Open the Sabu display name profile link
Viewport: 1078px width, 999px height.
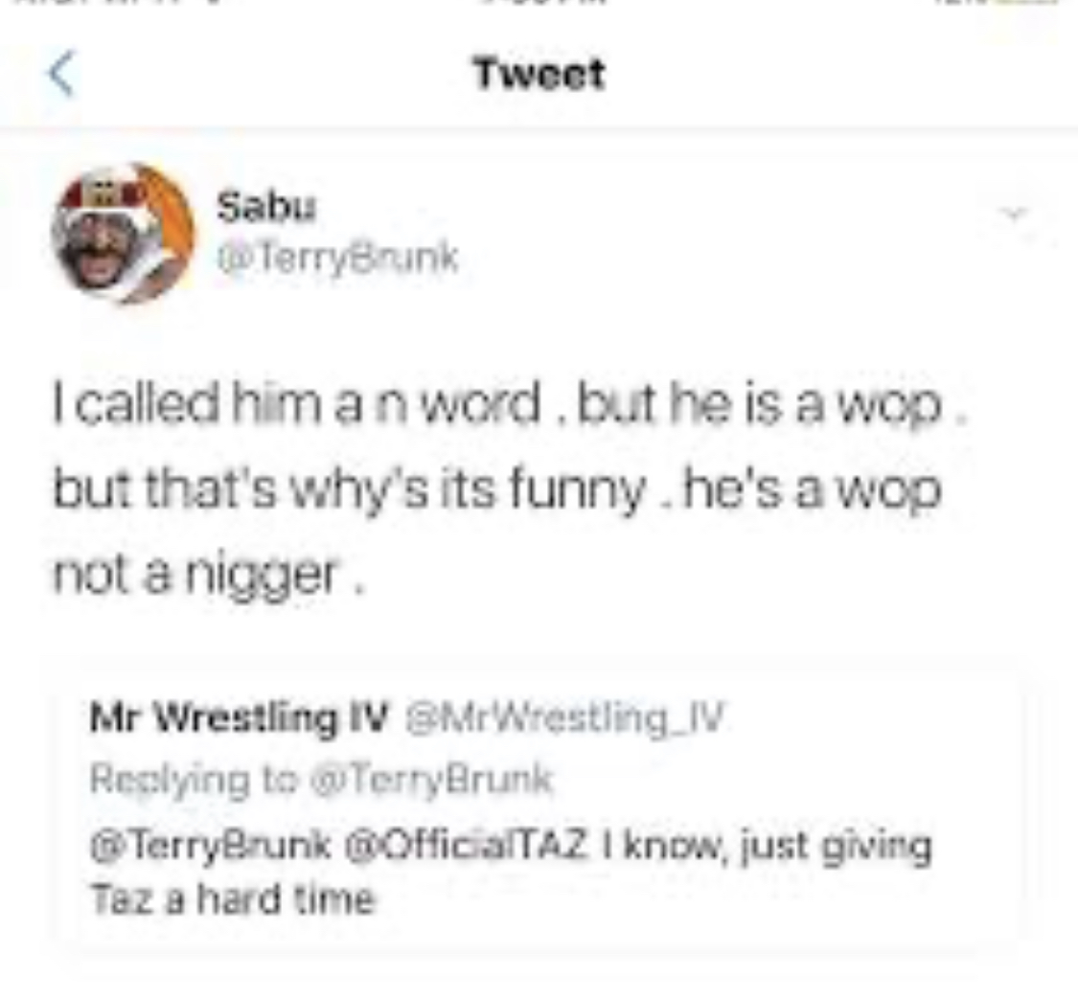click(x=266, y=206)
